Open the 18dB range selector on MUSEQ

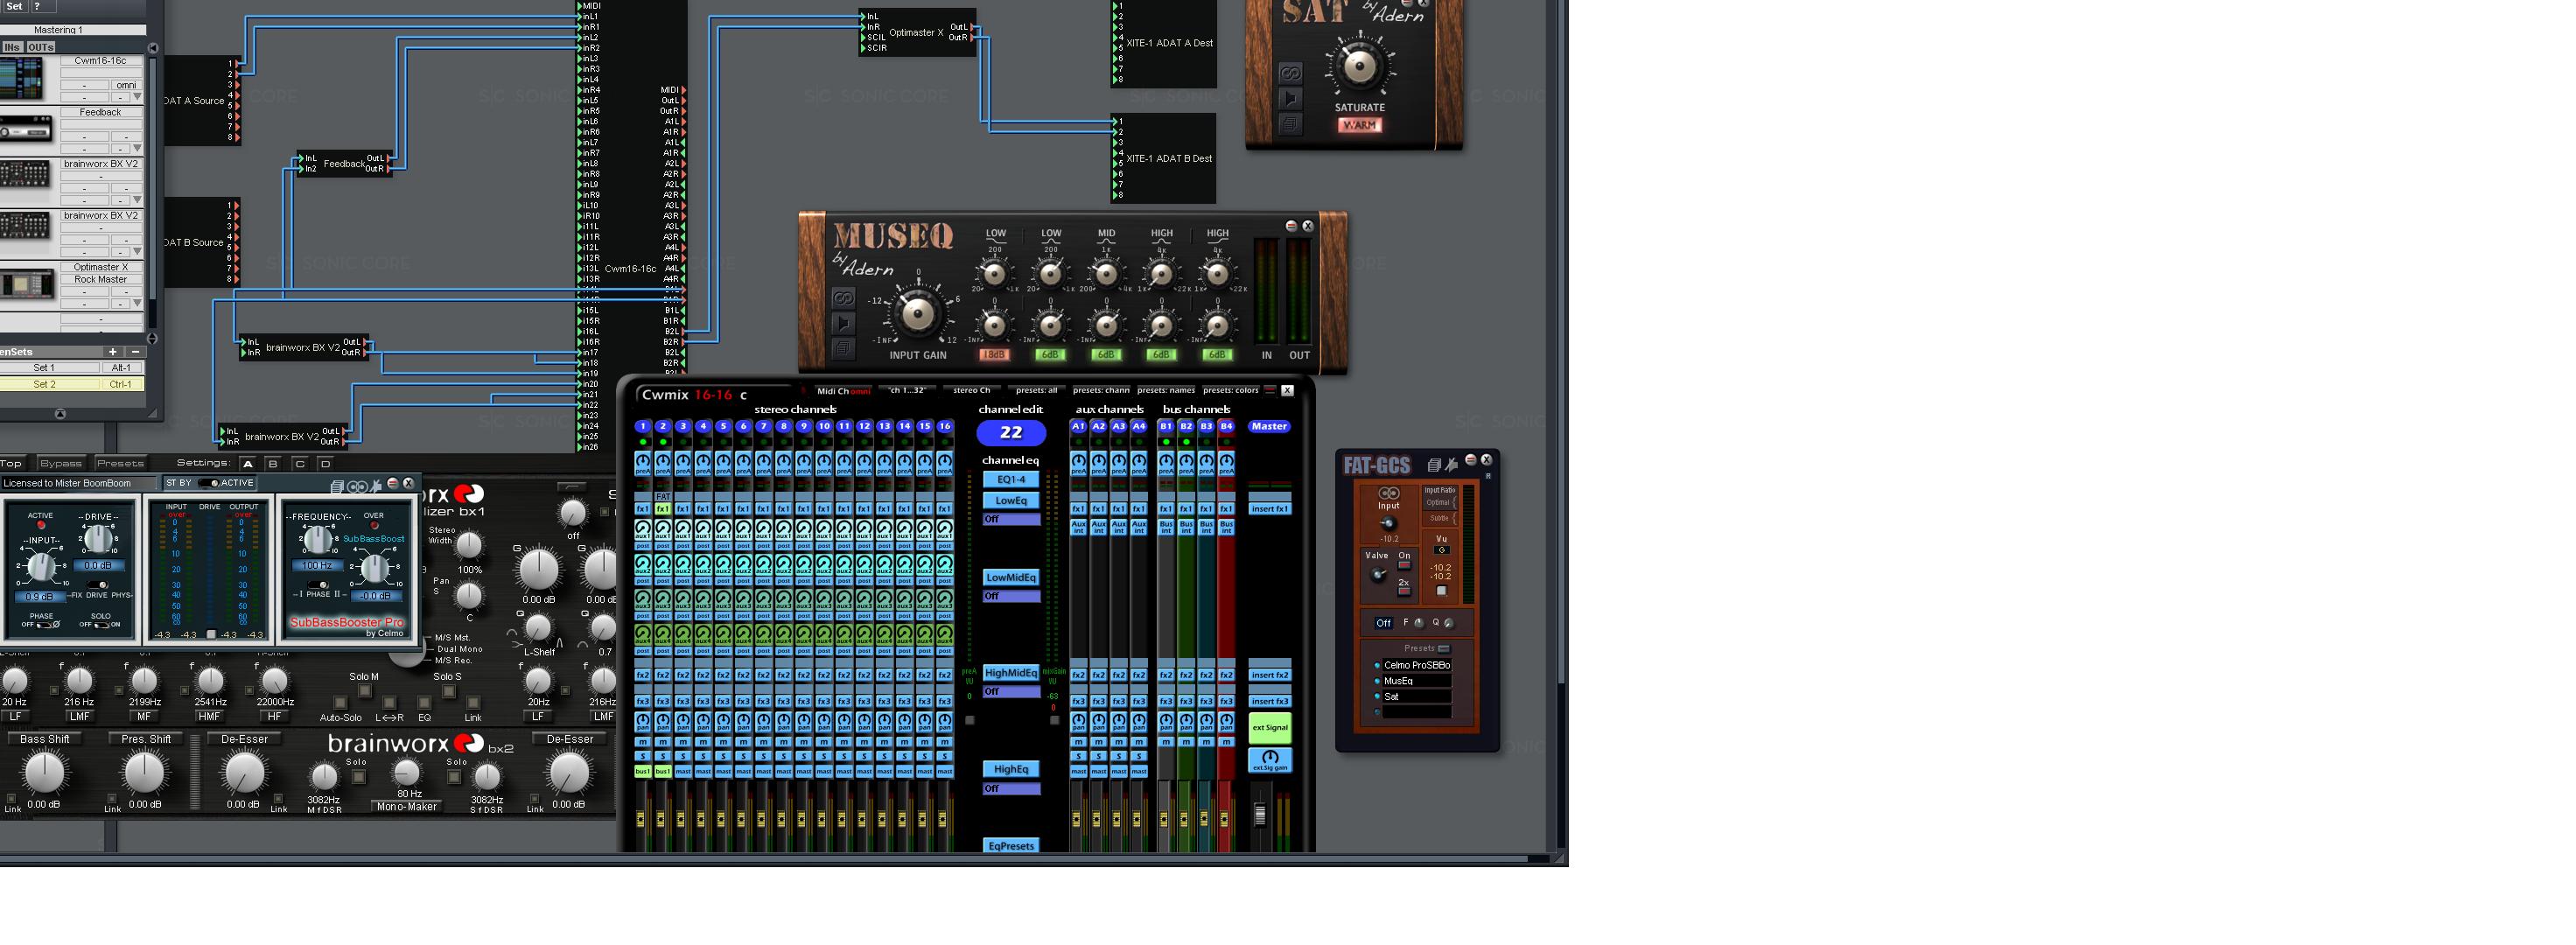click(993, 355)
